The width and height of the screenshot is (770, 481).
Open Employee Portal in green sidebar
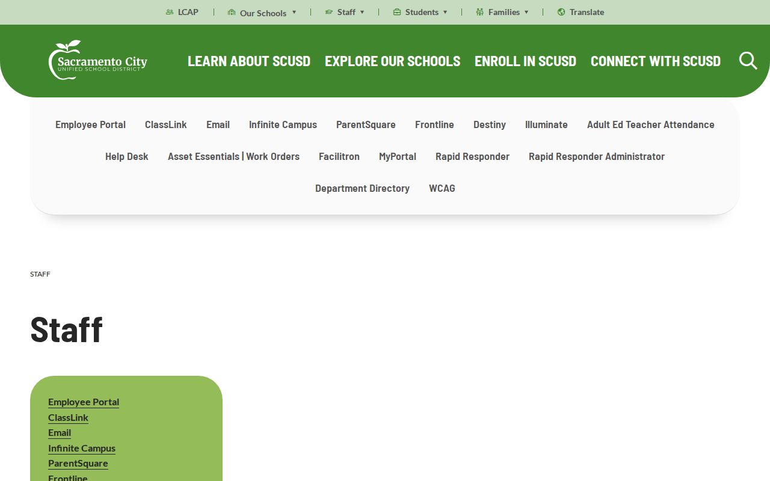pos(84,402)
